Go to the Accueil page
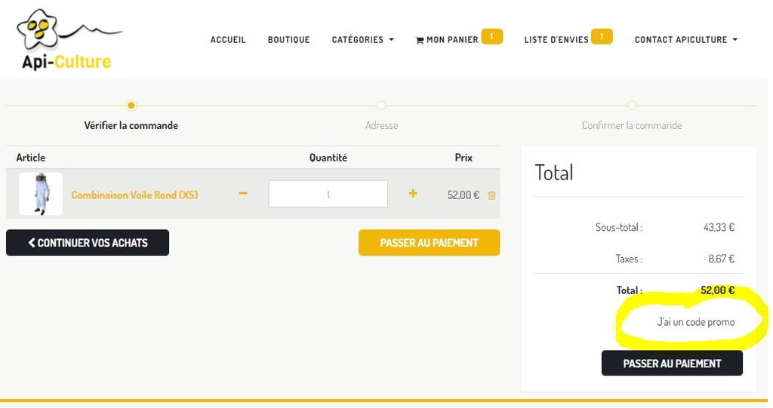Image resolution: width=773 pixels, height=408 pixels. point(228,40)
